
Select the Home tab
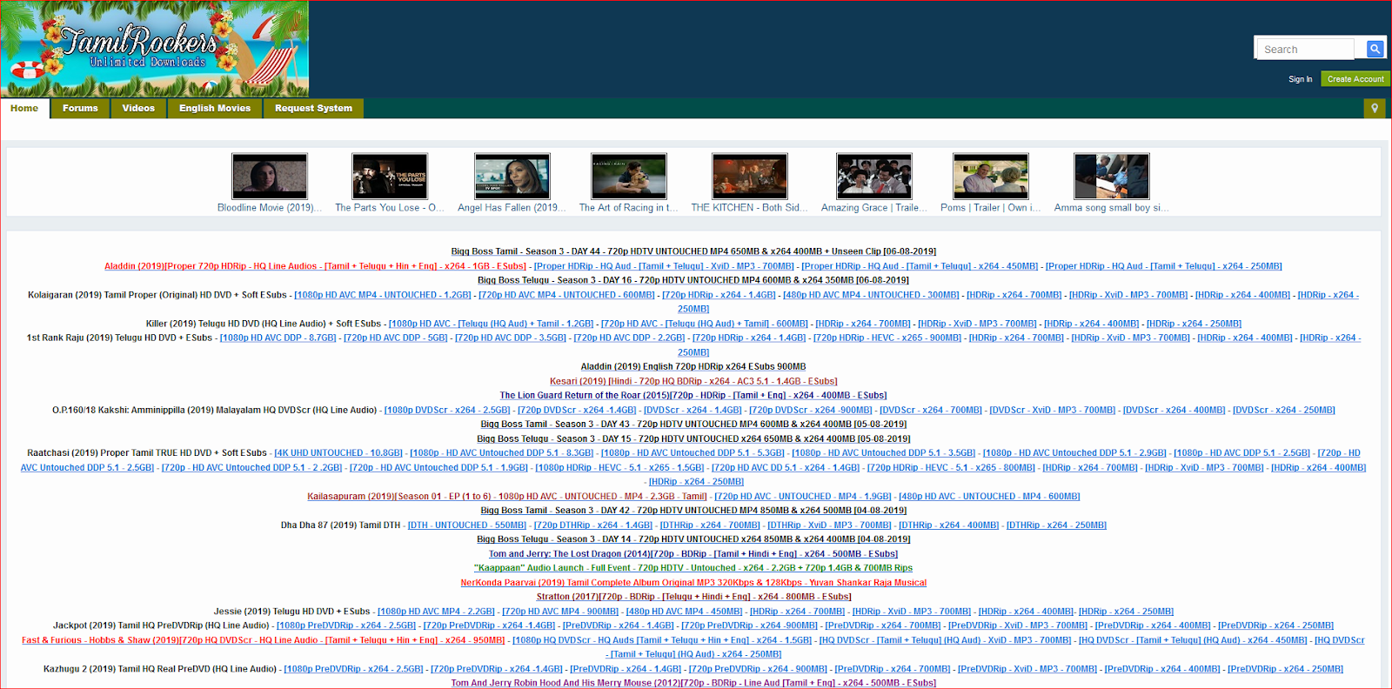(24, 108)
